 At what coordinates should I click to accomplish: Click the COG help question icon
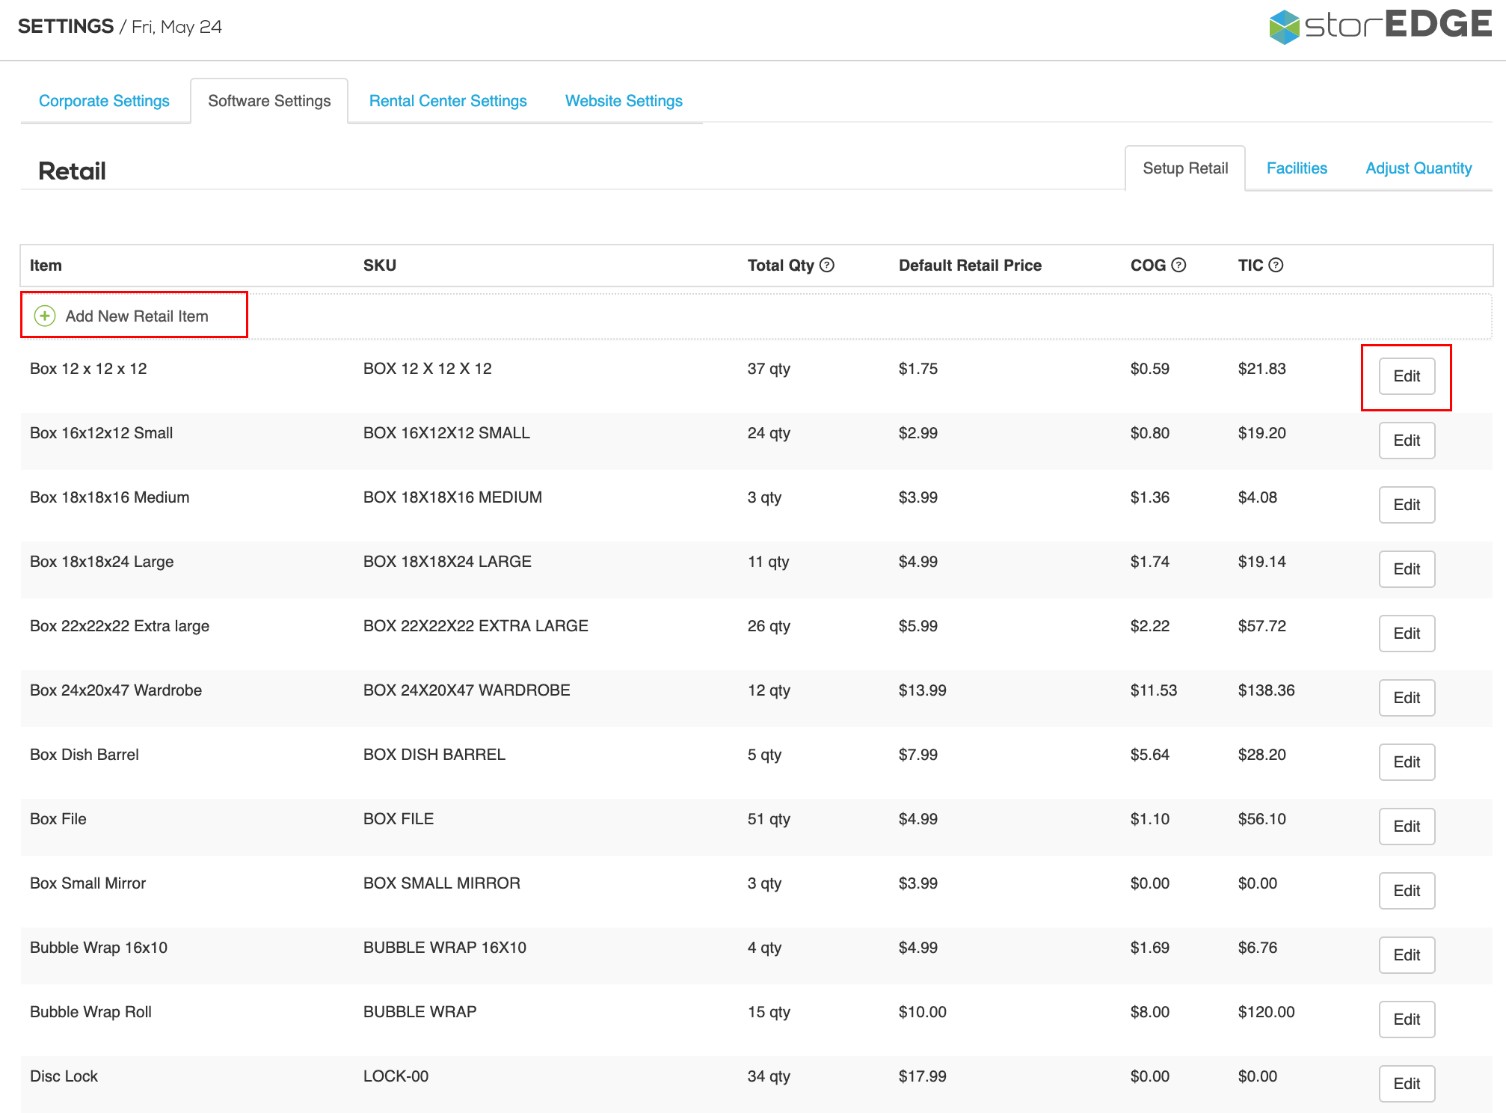(1178, 265)
